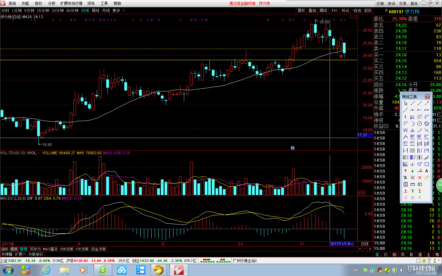Screen dimensions: 442x276
Task: Choose the ruler measurement tool
Action: pyautogui.click(x=413, y=184)
